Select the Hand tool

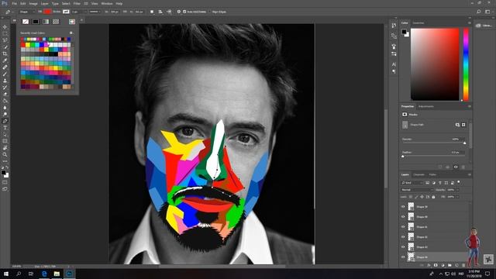pyautogui.click(x=5, y=148)
